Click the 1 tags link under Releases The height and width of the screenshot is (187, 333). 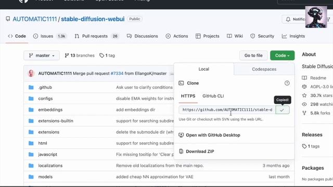[311, 146]
